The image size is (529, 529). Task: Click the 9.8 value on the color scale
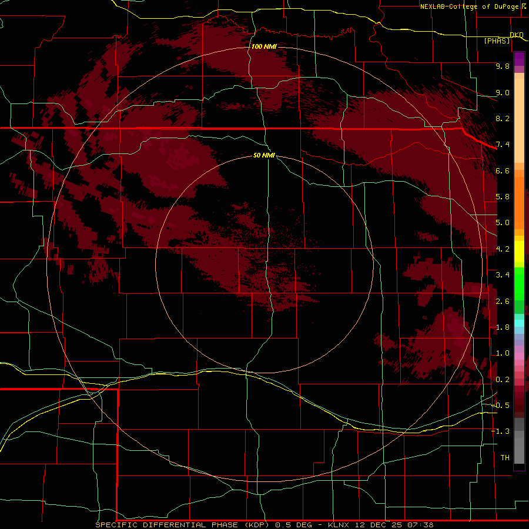pyautogui.click(x=503, y=66)
